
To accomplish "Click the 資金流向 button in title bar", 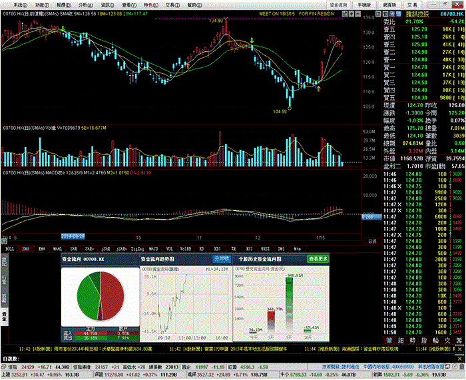I will [339, 5].
